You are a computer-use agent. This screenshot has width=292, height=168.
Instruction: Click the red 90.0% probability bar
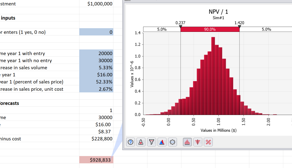pyautogui.click(x=210, y=29)
